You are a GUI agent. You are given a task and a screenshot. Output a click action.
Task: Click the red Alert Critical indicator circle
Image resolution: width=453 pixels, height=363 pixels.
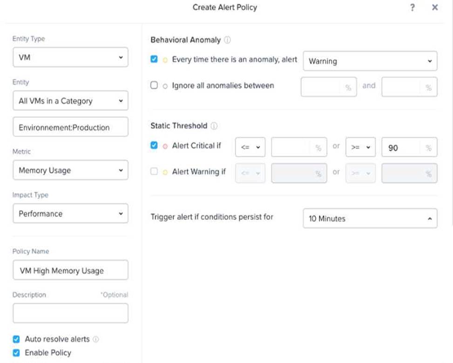click(165, 146)
